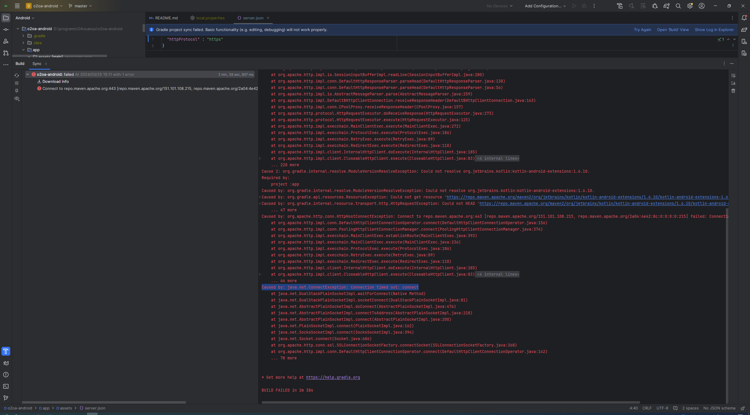This screenshot has height=415, width=750.
Task: Toggle soft-wrap in build output
Action: (x=733, y=76)
